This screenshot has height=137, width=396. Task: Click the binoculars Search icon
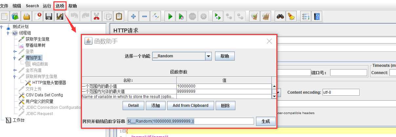(280, 16)
